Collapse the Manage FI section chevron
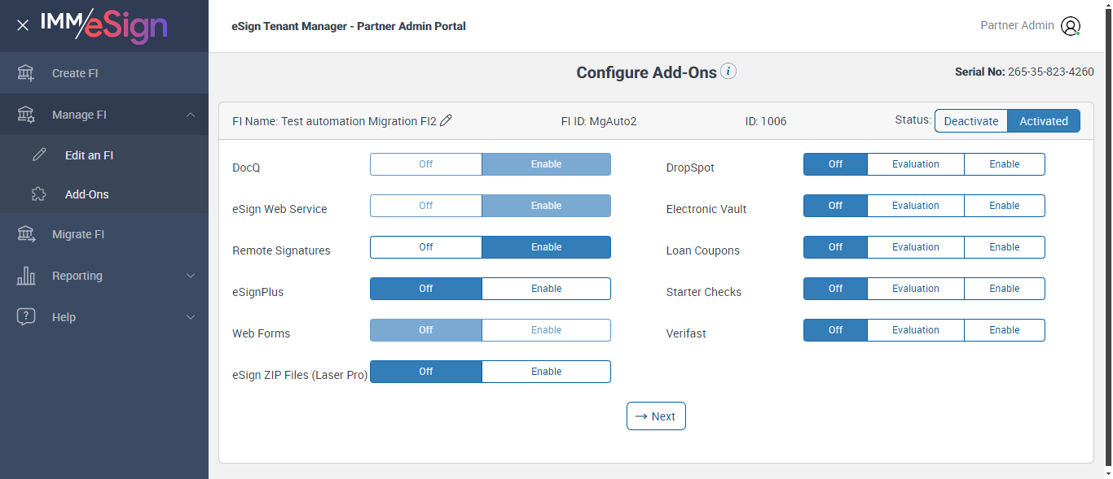1113x479 pixels. point(191,115)
